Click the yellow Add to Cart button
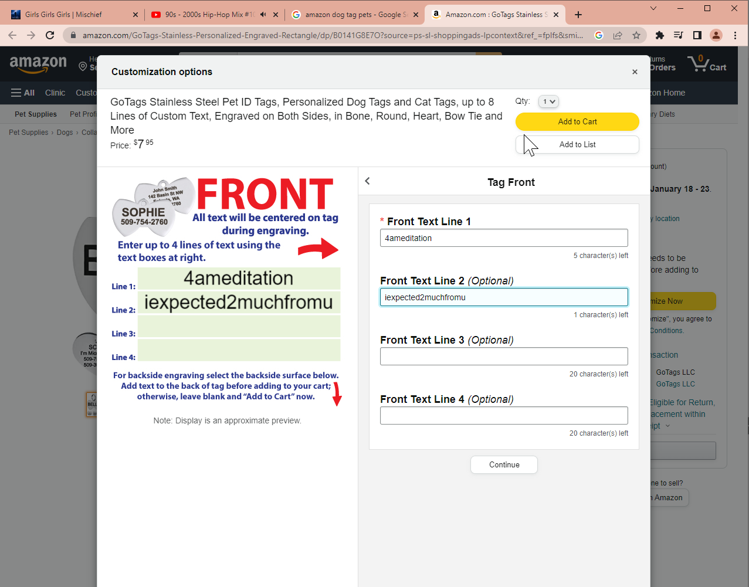This screenshot has height=587, width=749. pos(577,121)
